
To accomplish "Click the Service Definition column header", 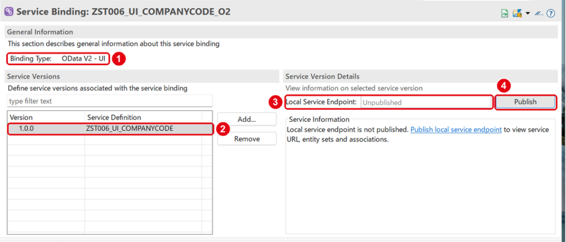I will [143, 117].
